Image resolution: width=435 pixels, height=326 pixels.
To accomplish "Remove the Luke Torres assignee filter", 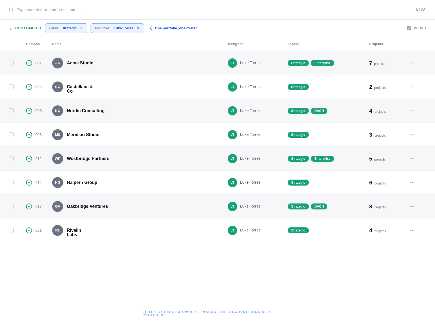I will tap(138, 28).
